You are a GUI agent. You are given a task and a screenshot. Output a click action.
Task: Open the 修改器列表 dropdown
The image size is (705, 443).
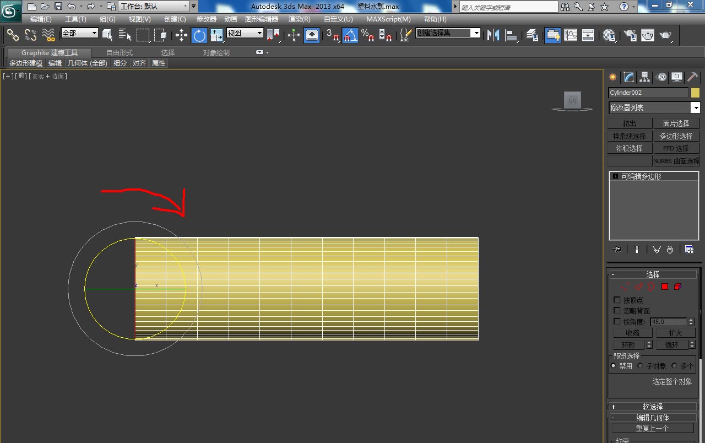point(654,107)
